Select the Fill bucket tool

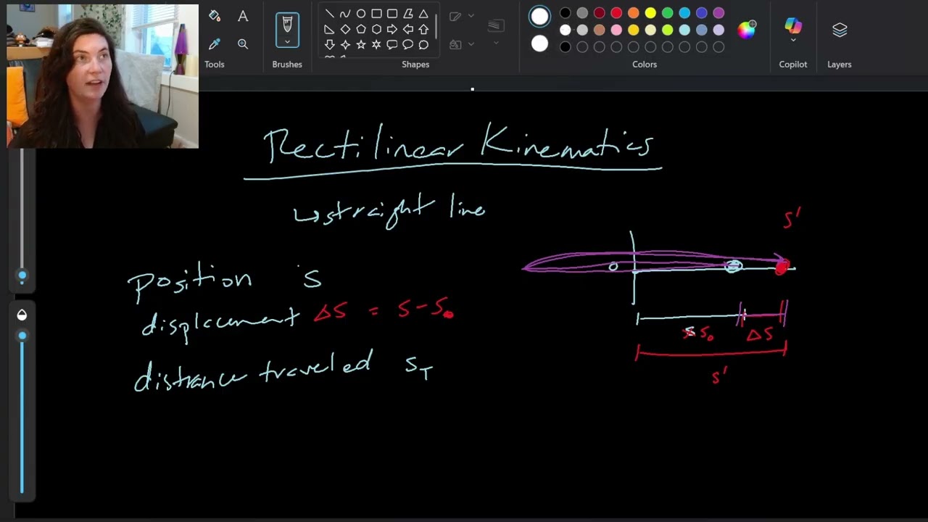coord(214,16)
